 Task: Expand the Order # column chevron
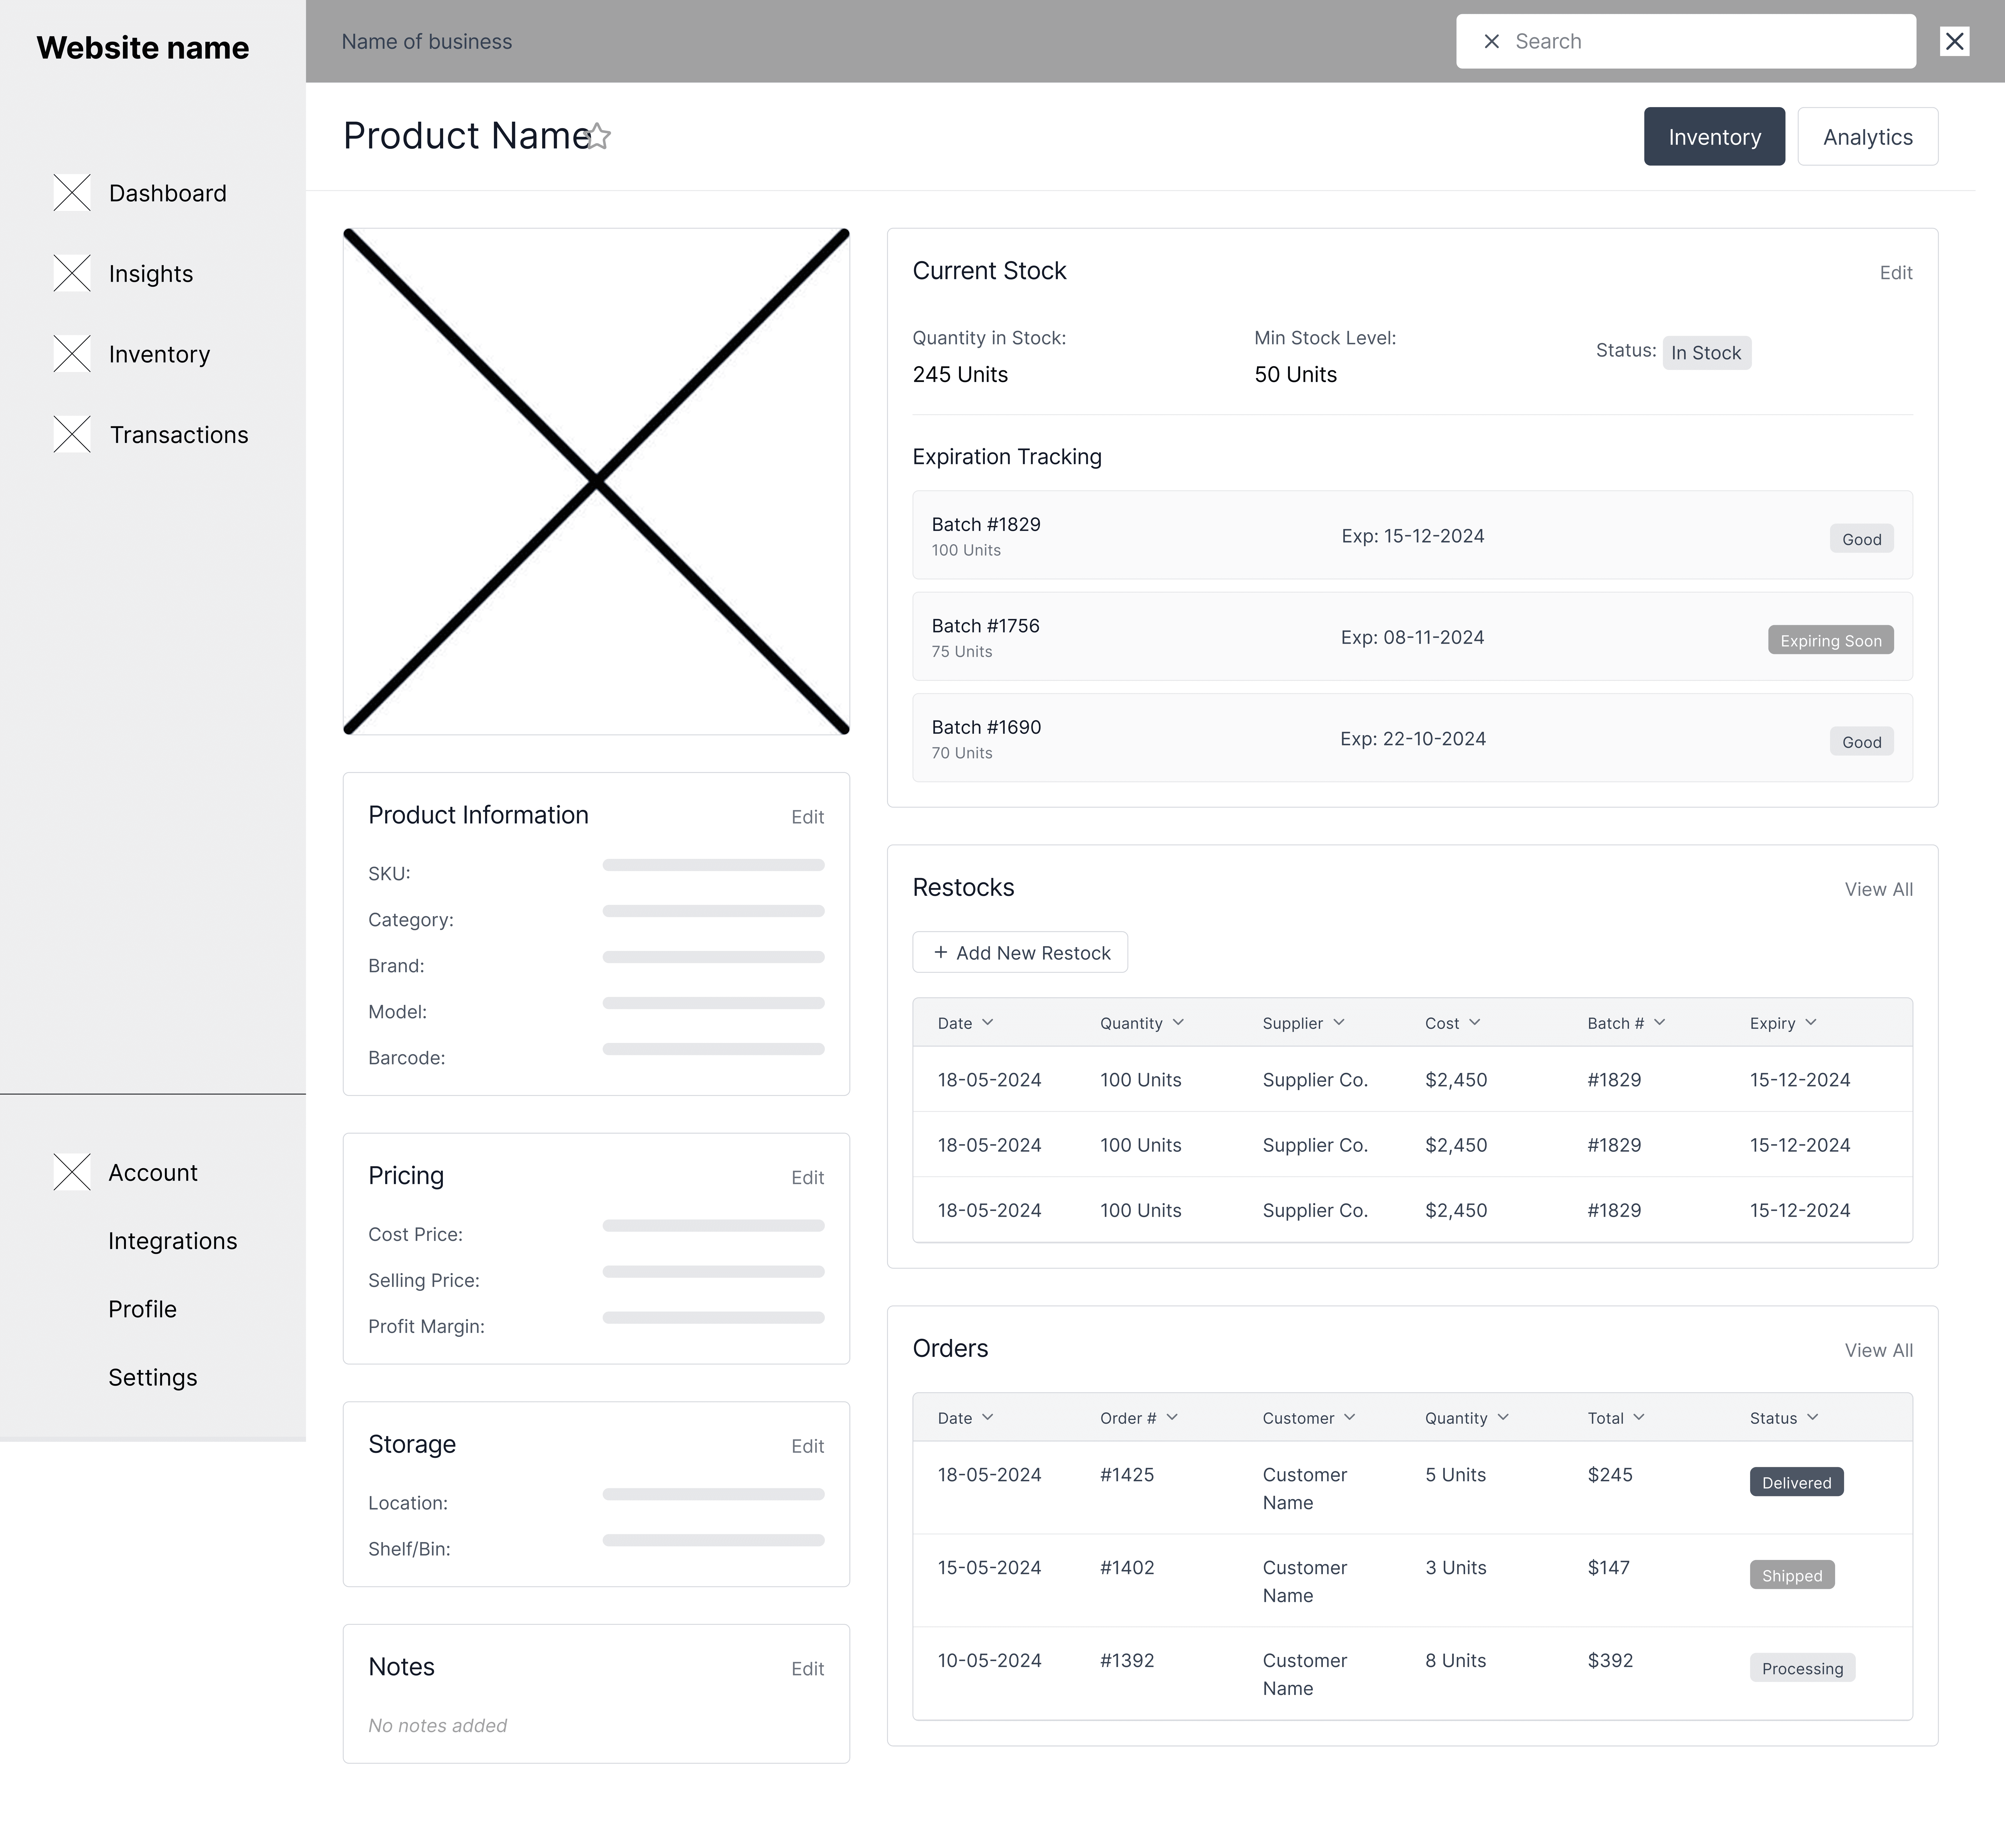tap(1172, 1417)
